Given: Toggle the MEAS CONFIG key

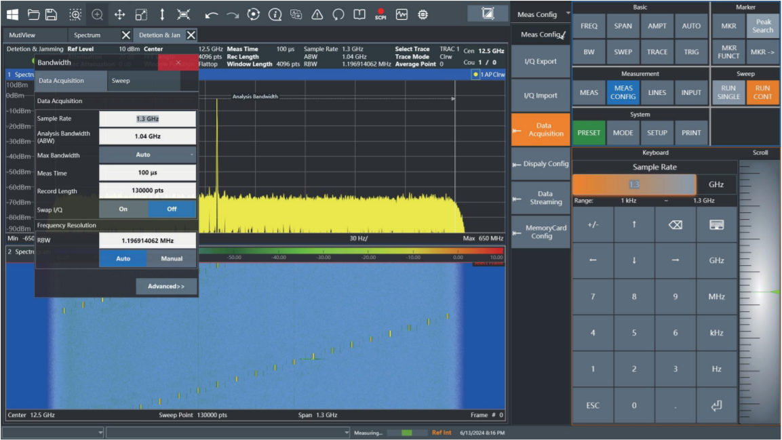Looking at the screenshot, I should [x=623, y=92].
